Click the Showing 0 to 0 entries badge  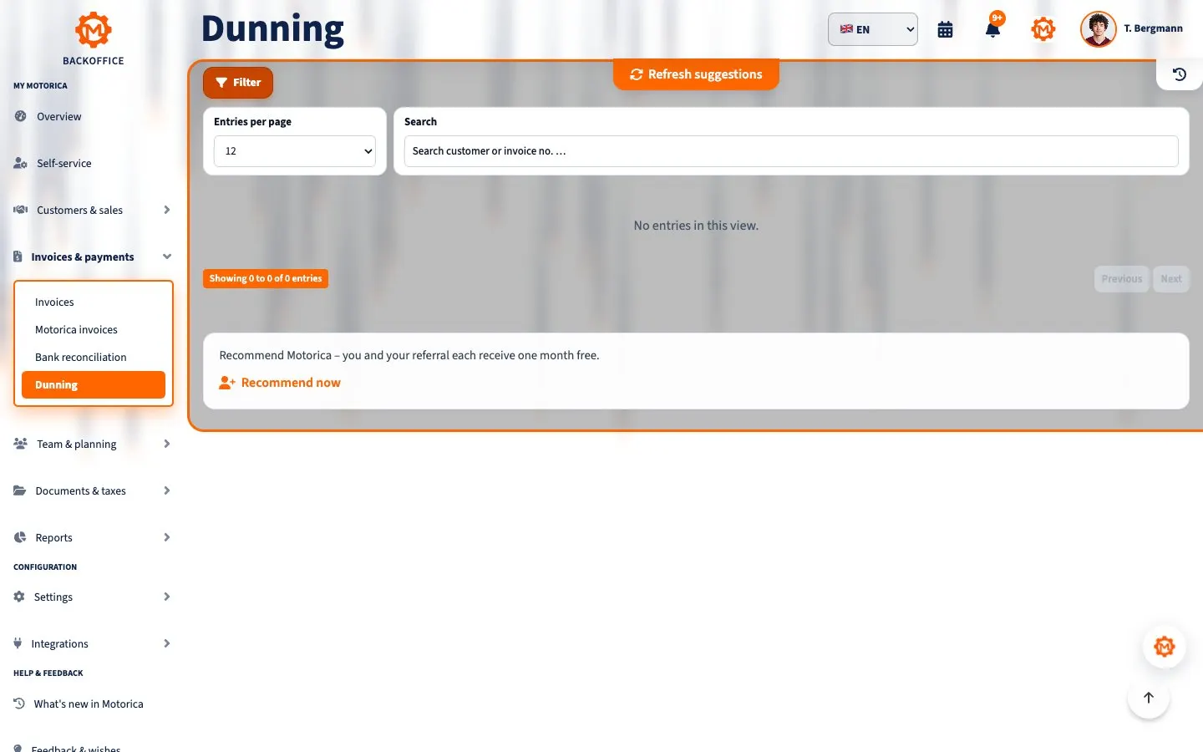pyautogui.click(x=266, y=279)
